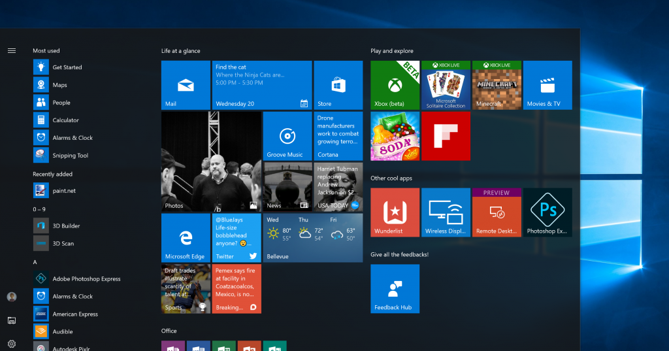Open the Sports tile

(186, 289)
